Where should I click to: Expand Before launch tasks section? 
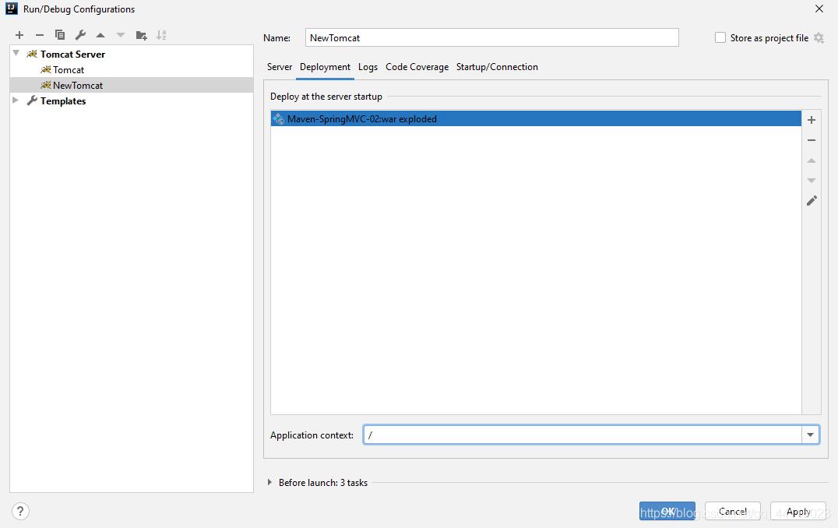(270, 483)
